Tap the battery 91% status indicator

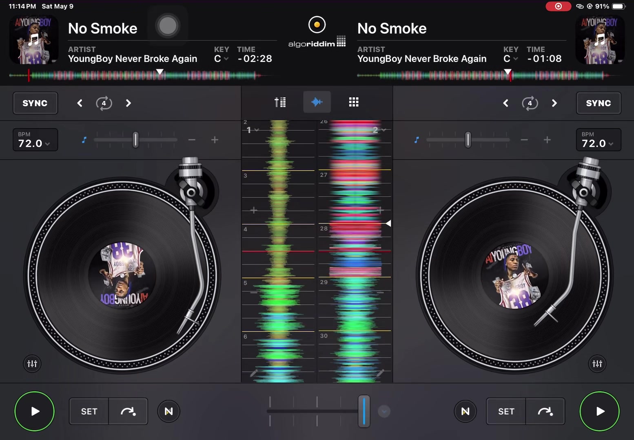610,6
